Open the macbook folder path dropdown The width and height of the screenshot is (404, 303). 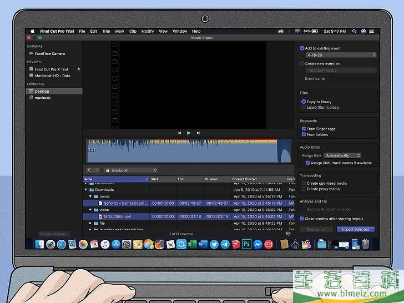130,170
